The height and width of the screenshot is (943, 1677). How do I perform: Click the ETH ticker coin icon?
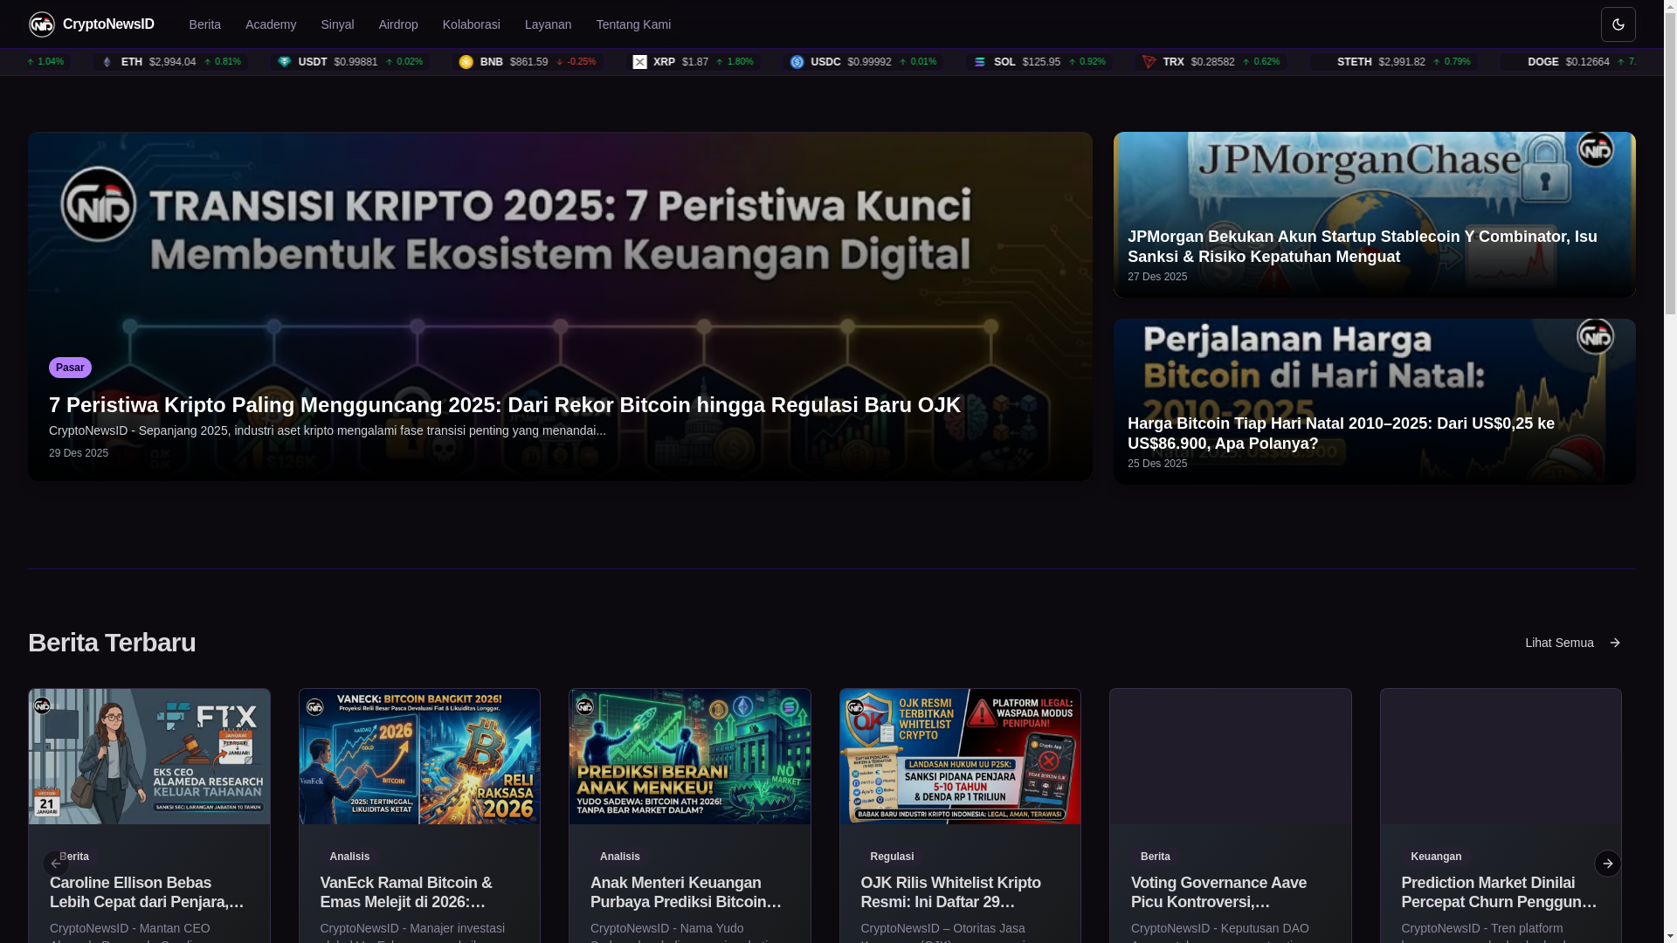point(107,62)
